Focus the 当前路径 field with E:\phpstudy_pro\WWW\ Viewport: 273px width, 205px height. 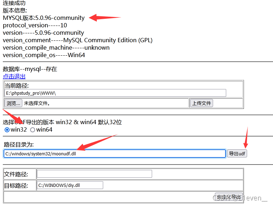pos(115,93)
